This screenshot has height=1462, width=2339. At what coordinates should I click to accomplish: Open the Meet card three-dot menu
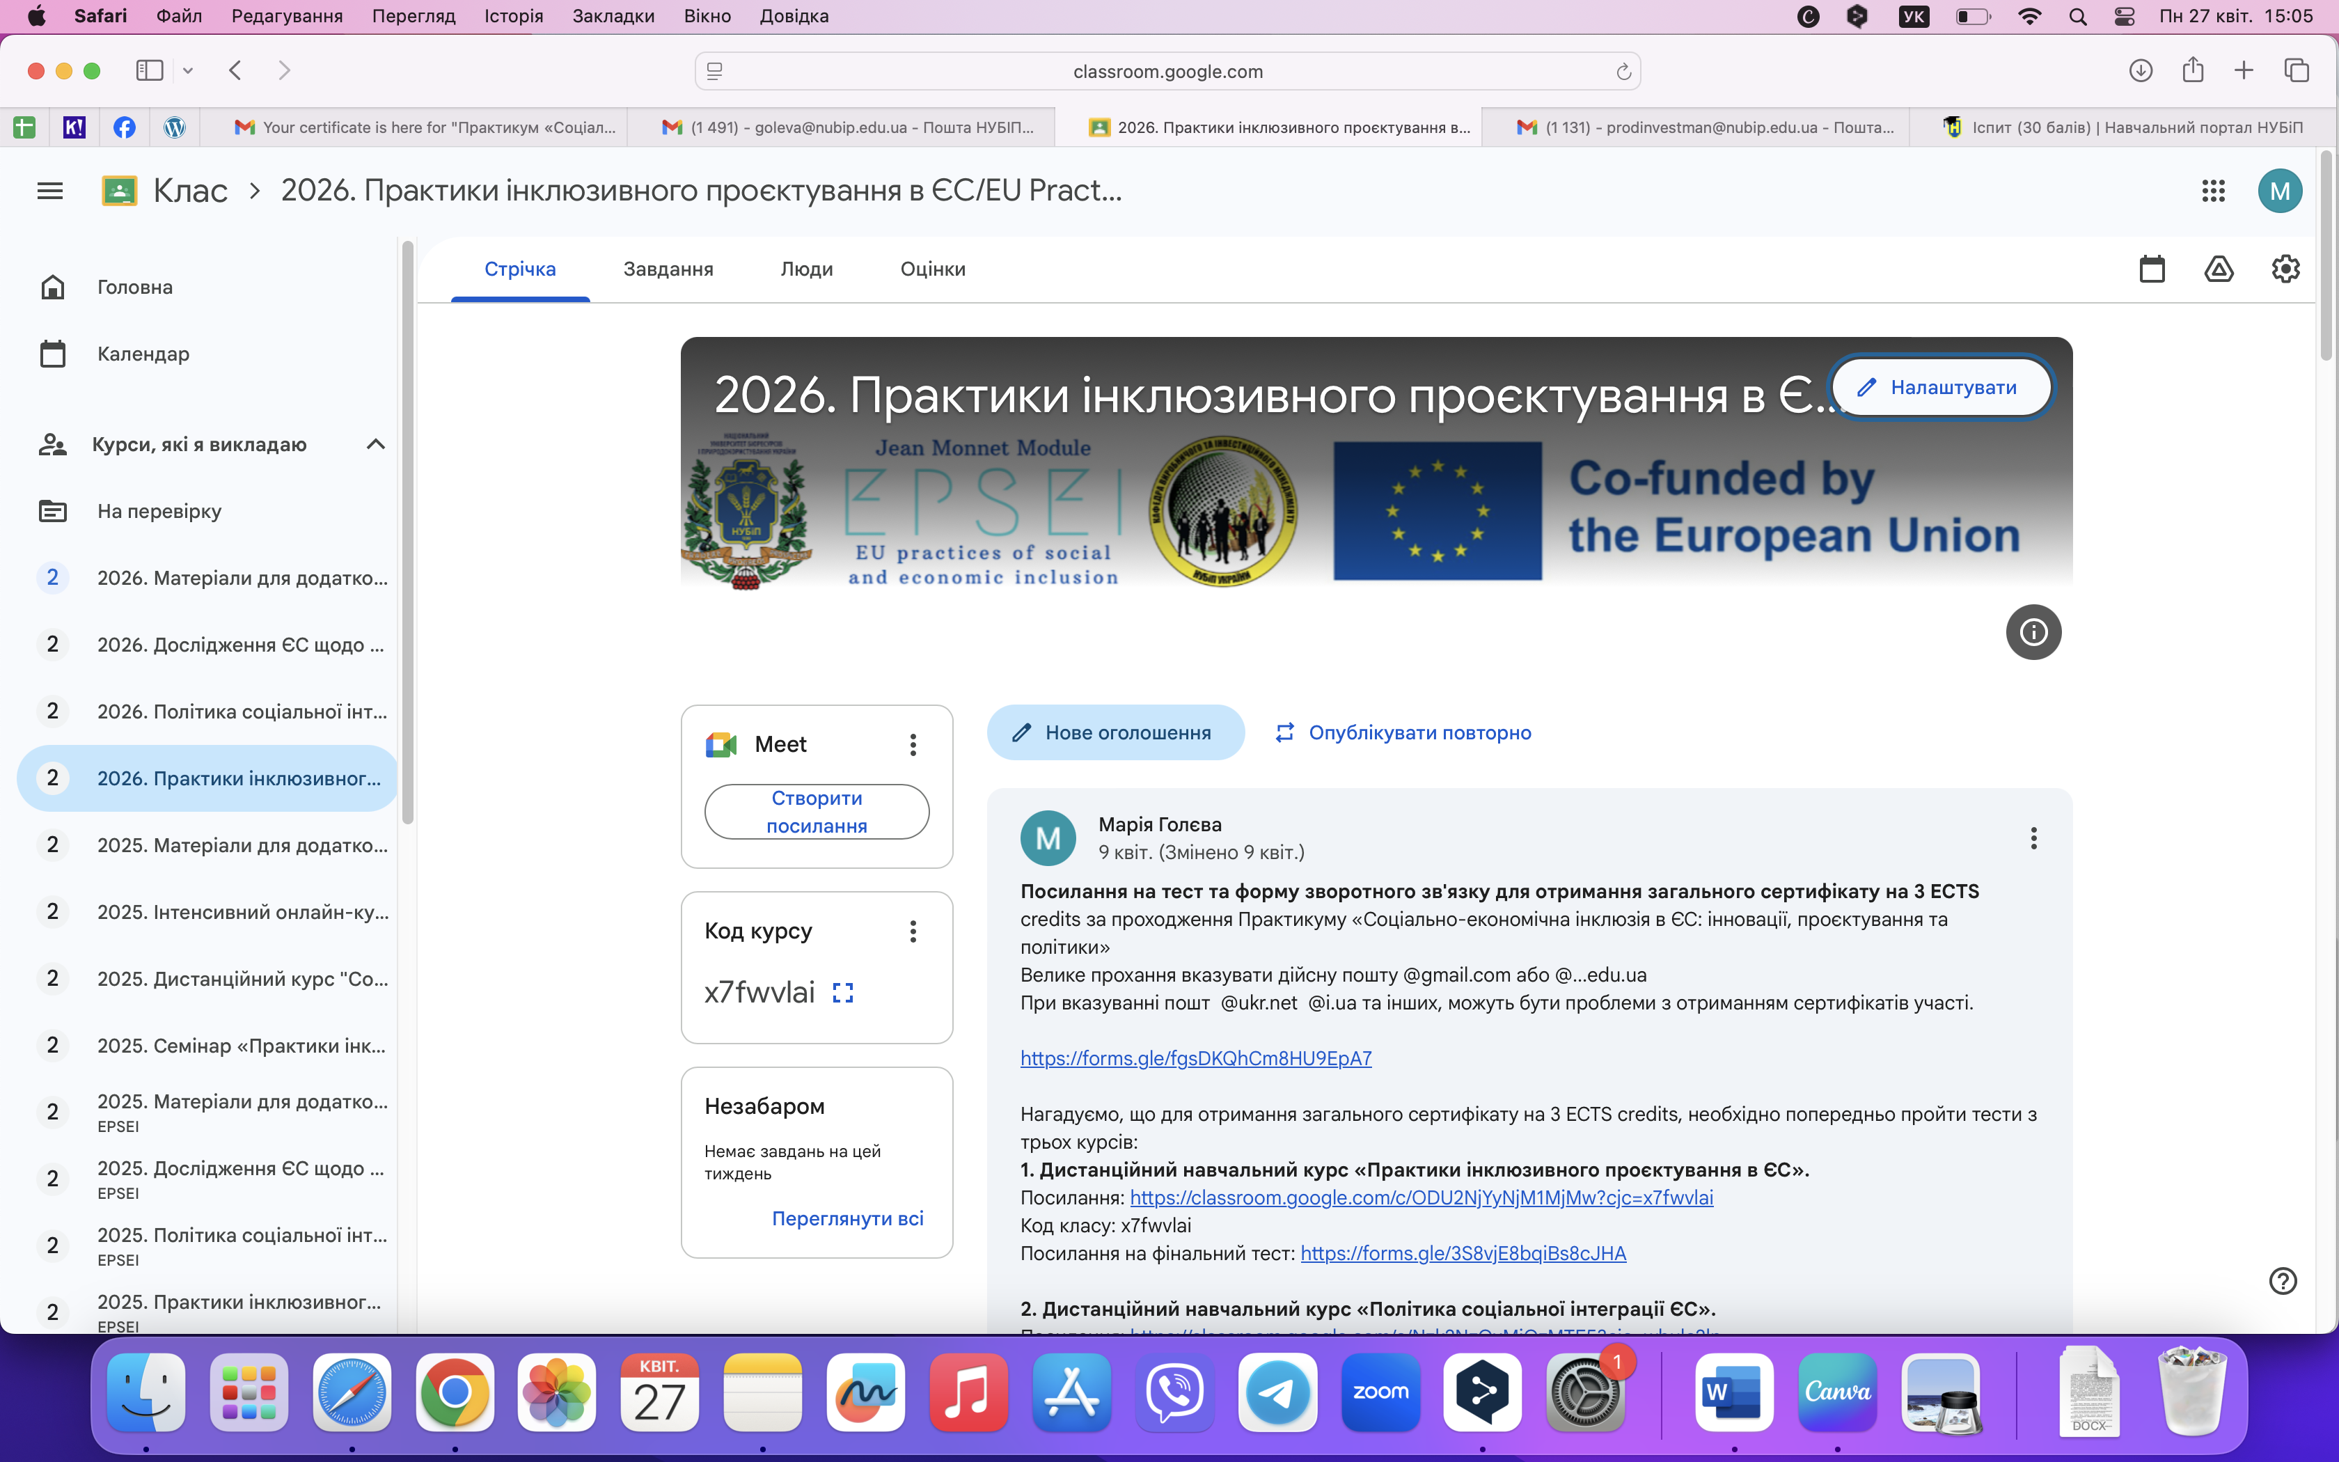pyautogui.click(x=913, y=744)
